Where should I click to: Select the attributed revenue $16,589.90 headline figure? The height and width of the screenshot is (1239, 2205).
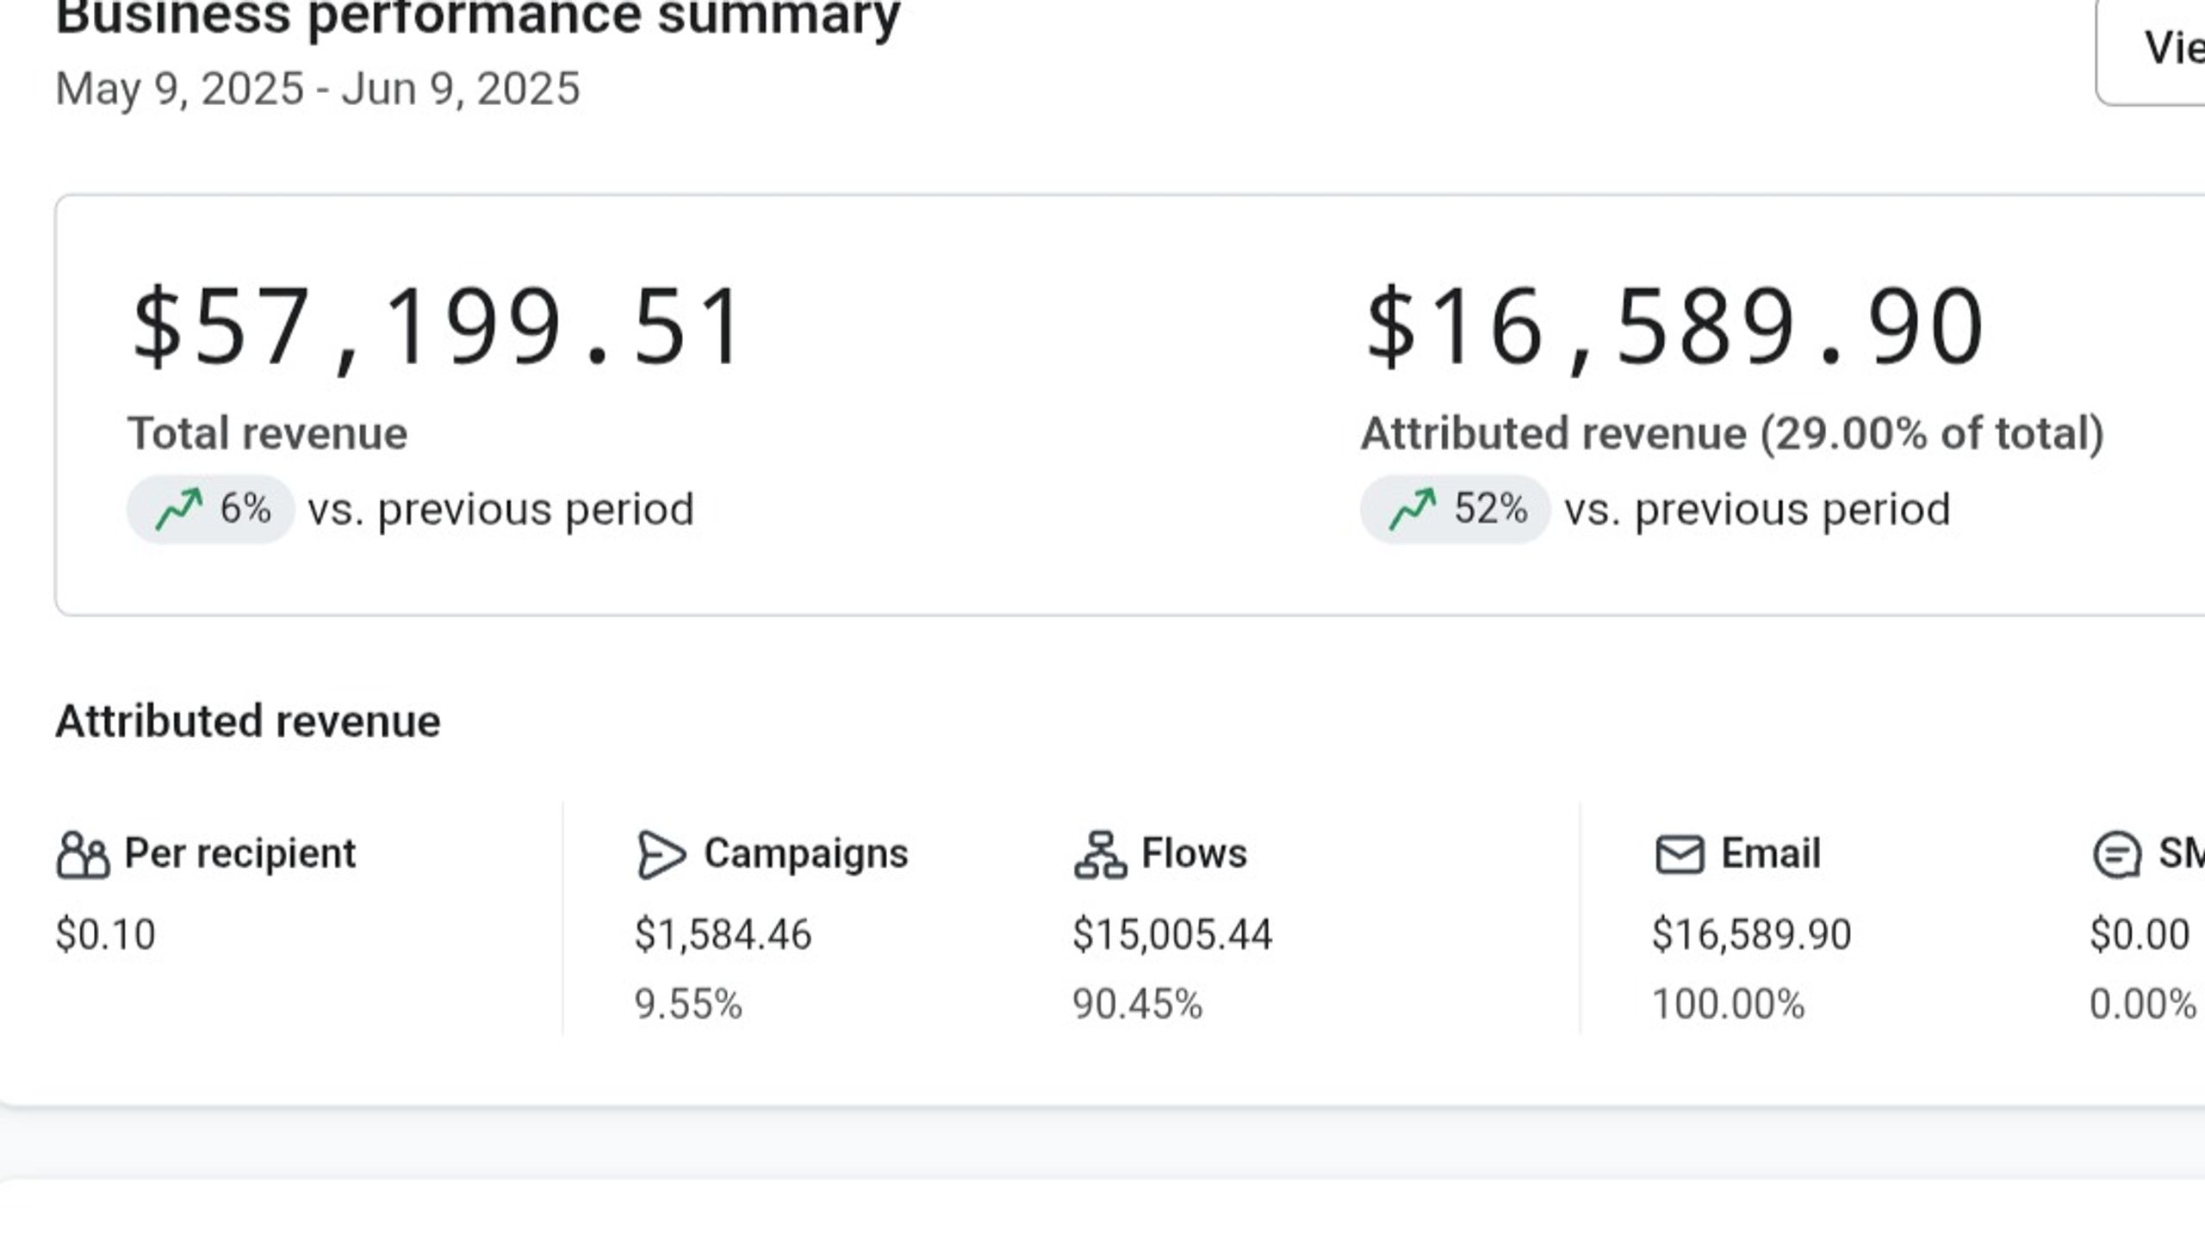1675,328
